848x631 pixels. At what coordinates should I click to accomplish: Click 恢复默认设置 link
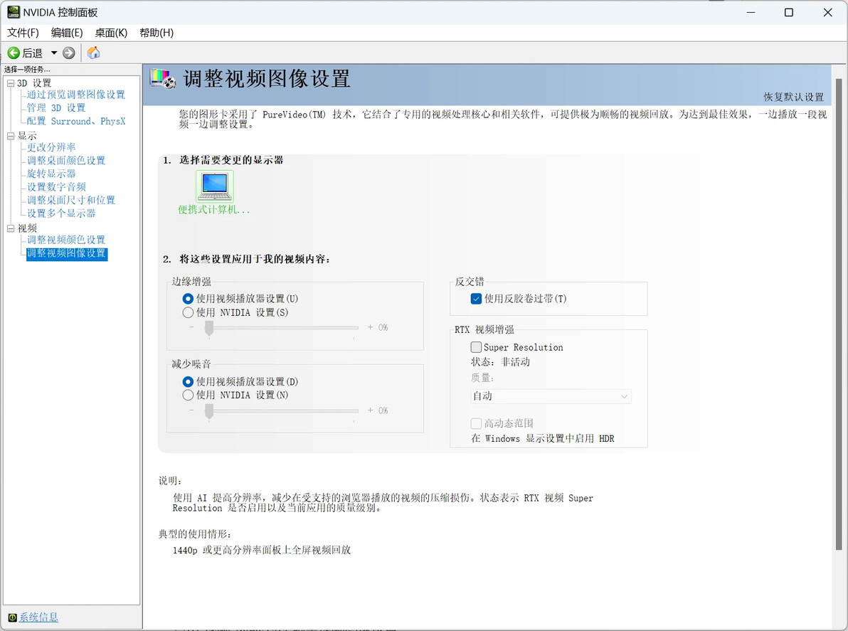pos(793,97)
